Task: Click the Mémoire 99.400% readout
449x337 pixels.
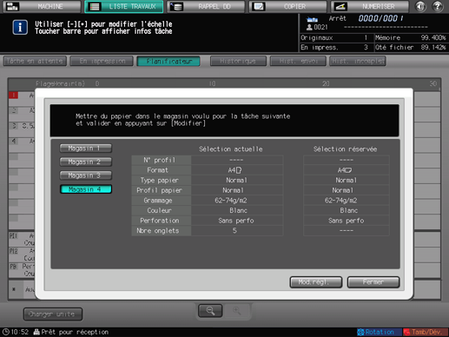Action: point(411,37)
